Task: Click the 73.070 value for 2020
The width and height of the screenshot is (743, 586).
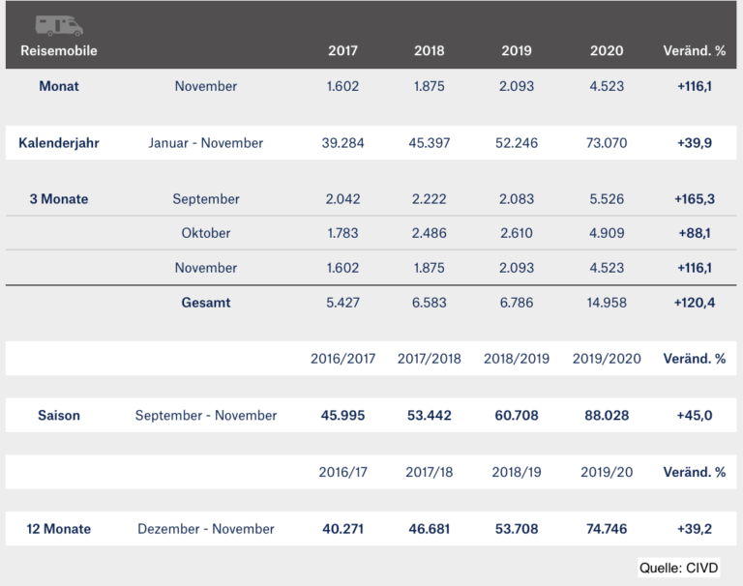Action: (x=607, y=142)
